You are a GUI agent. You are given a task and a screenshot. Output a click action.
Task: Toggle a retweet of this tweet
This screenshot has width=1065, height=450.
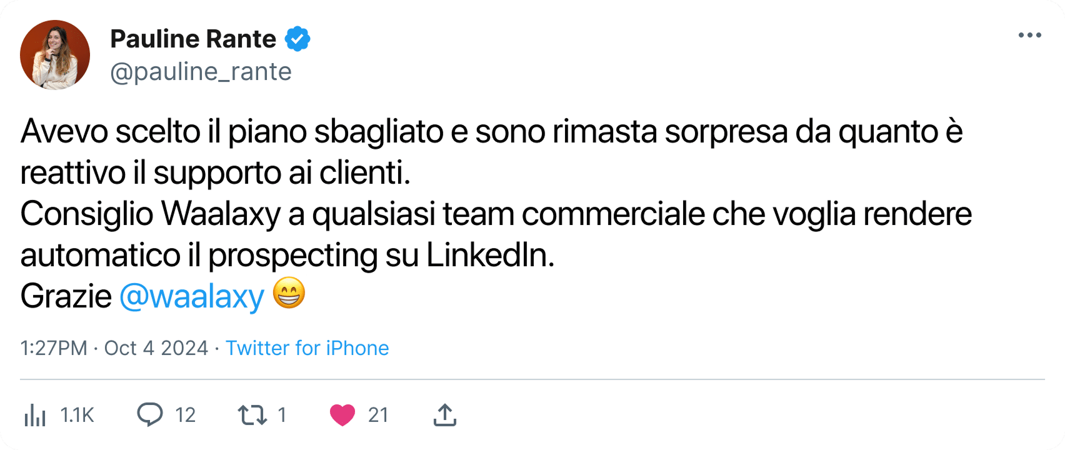253,414
